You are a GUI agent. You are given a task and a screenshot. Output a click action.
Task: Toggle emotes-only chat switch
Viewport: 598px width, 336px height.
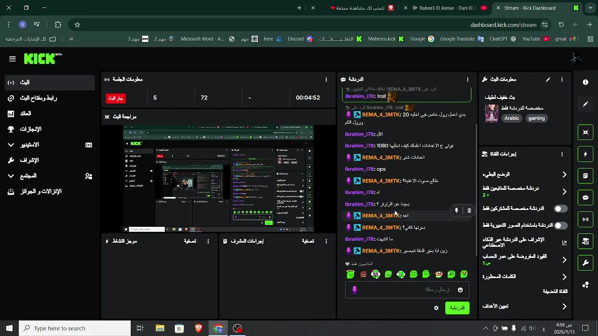[x=561, y=225]
